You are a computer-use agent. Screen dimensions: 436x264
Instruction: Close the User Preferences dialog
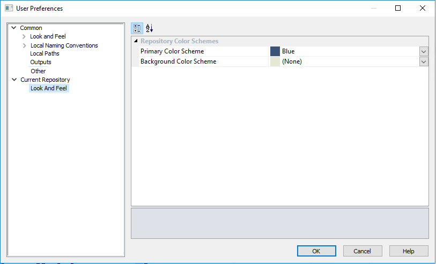click(423, 8)
